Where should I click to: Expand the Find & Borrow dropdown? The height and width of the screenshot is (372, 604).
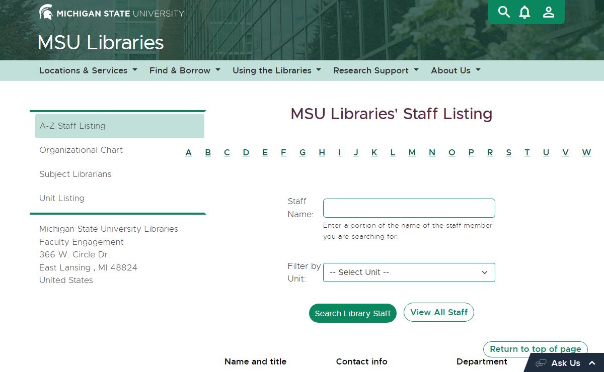click(185, 70)
